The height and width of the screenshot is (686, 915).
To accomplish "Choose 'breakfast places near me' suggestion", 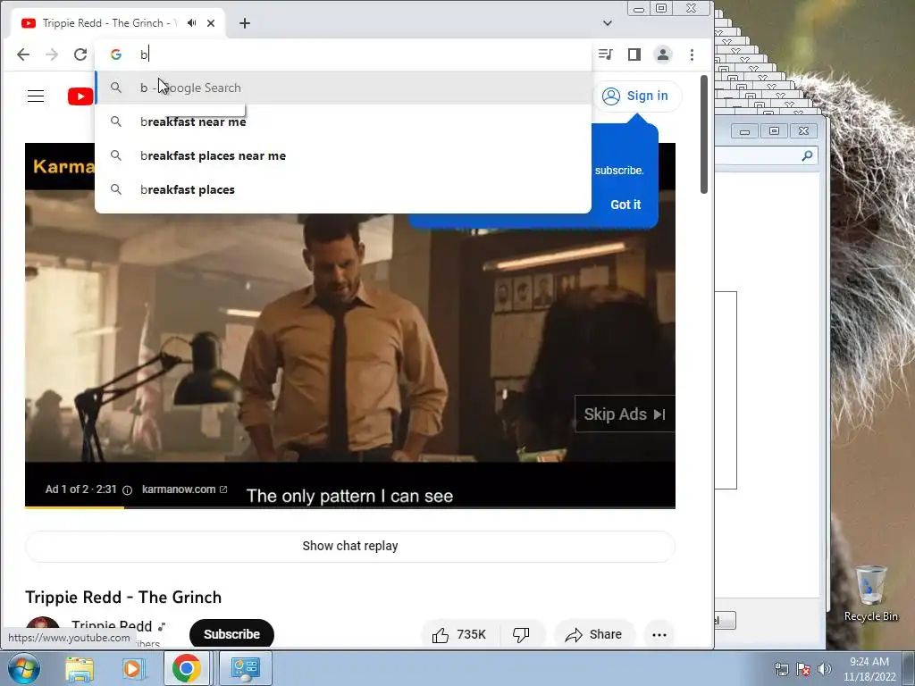I will tap(343, 155).
